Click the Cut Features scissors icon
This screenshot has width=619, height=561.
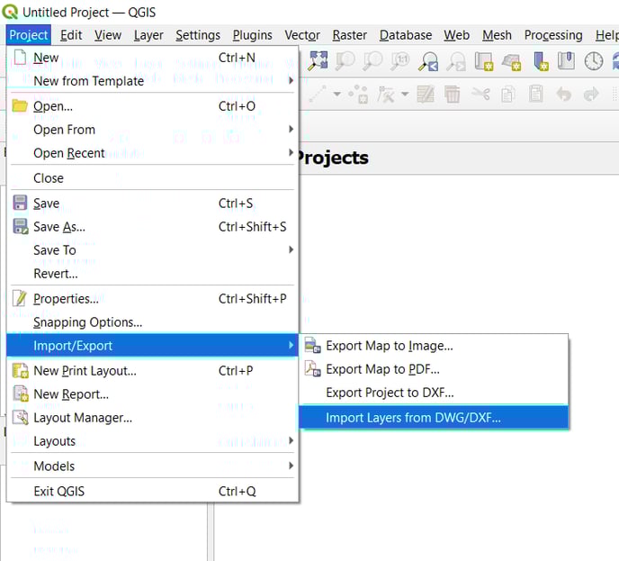(x=480, y=94)
